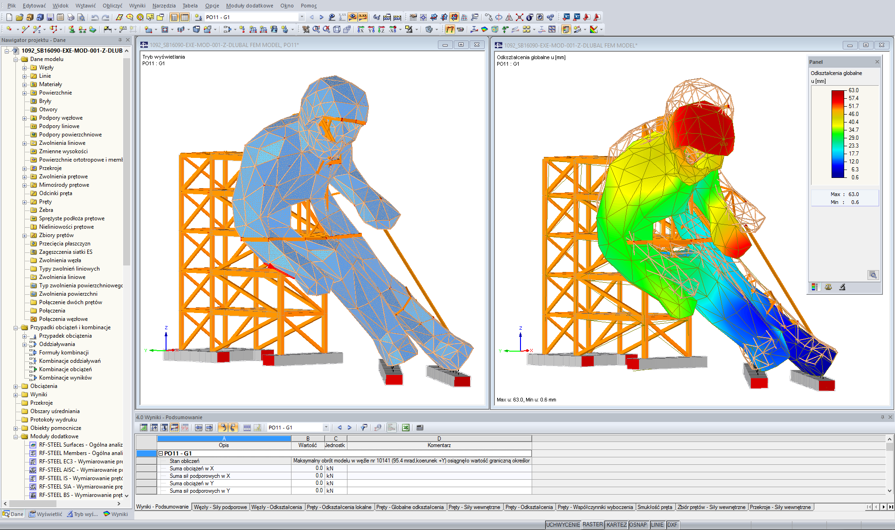Enable OSNAP mode in the status bar

coord(638,524)
